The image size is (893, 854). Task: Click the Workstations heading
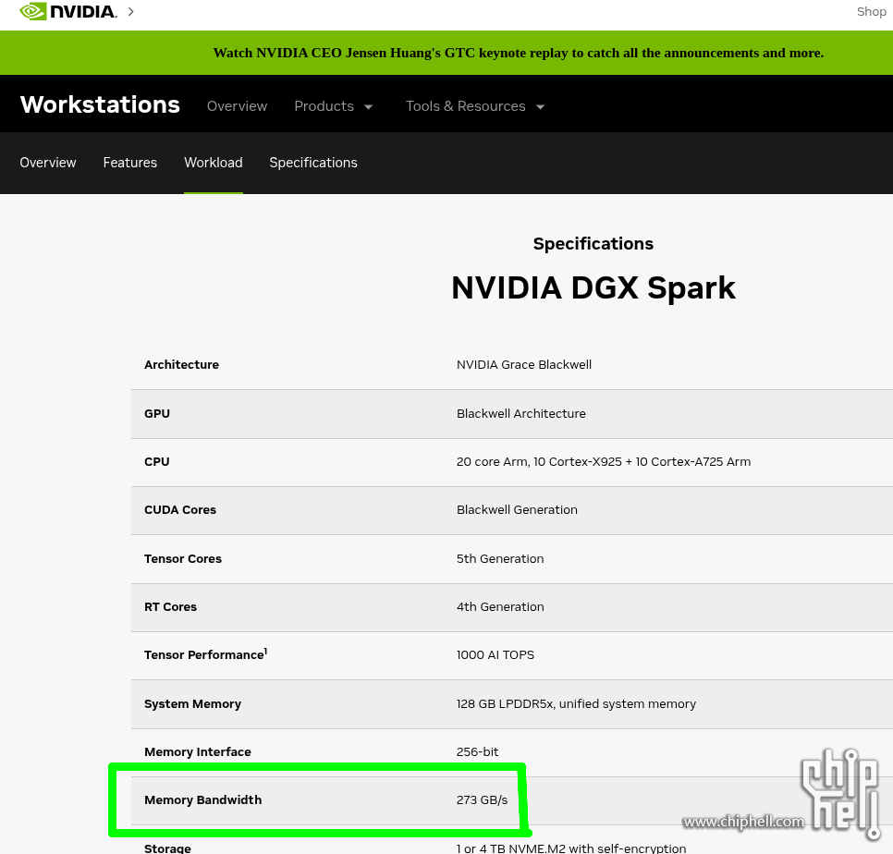[100, 104]
